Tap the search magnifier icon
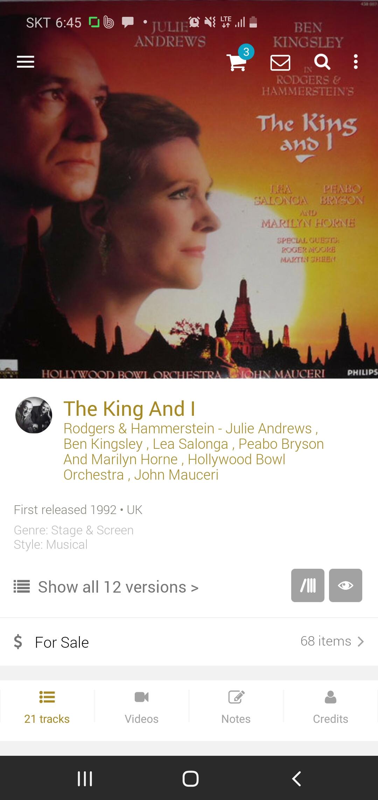The width and height of the screenshot is (378, 800). (322, 62)
